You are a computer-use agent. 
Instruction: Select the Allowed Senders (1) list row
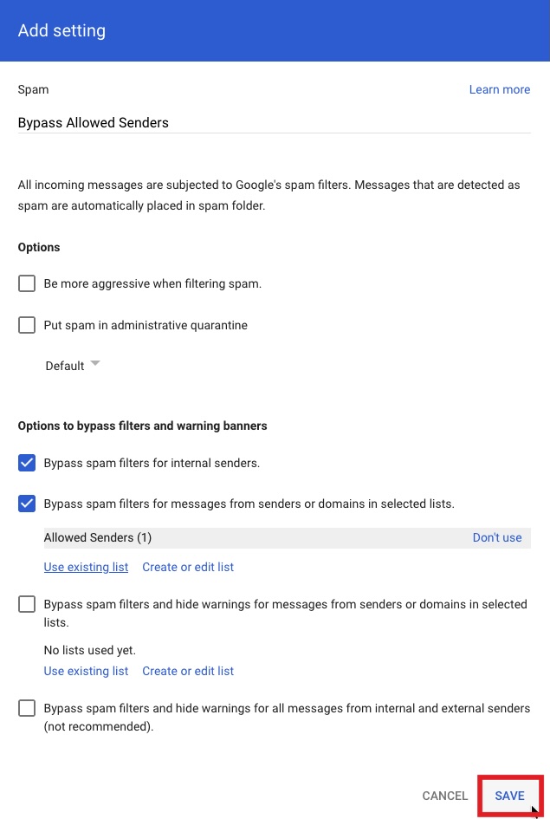(x=98, y=537)
